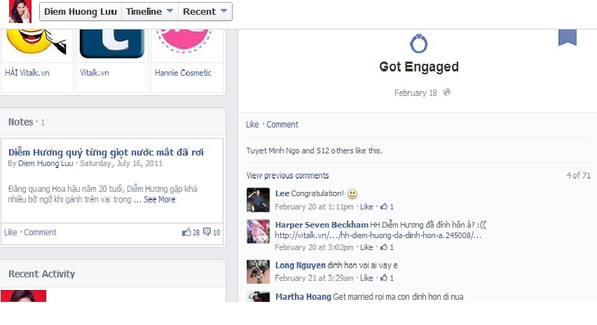Select the Diem Huong Luu name button
The height and width of the screenshot is (325, 597).
point(81,12)
